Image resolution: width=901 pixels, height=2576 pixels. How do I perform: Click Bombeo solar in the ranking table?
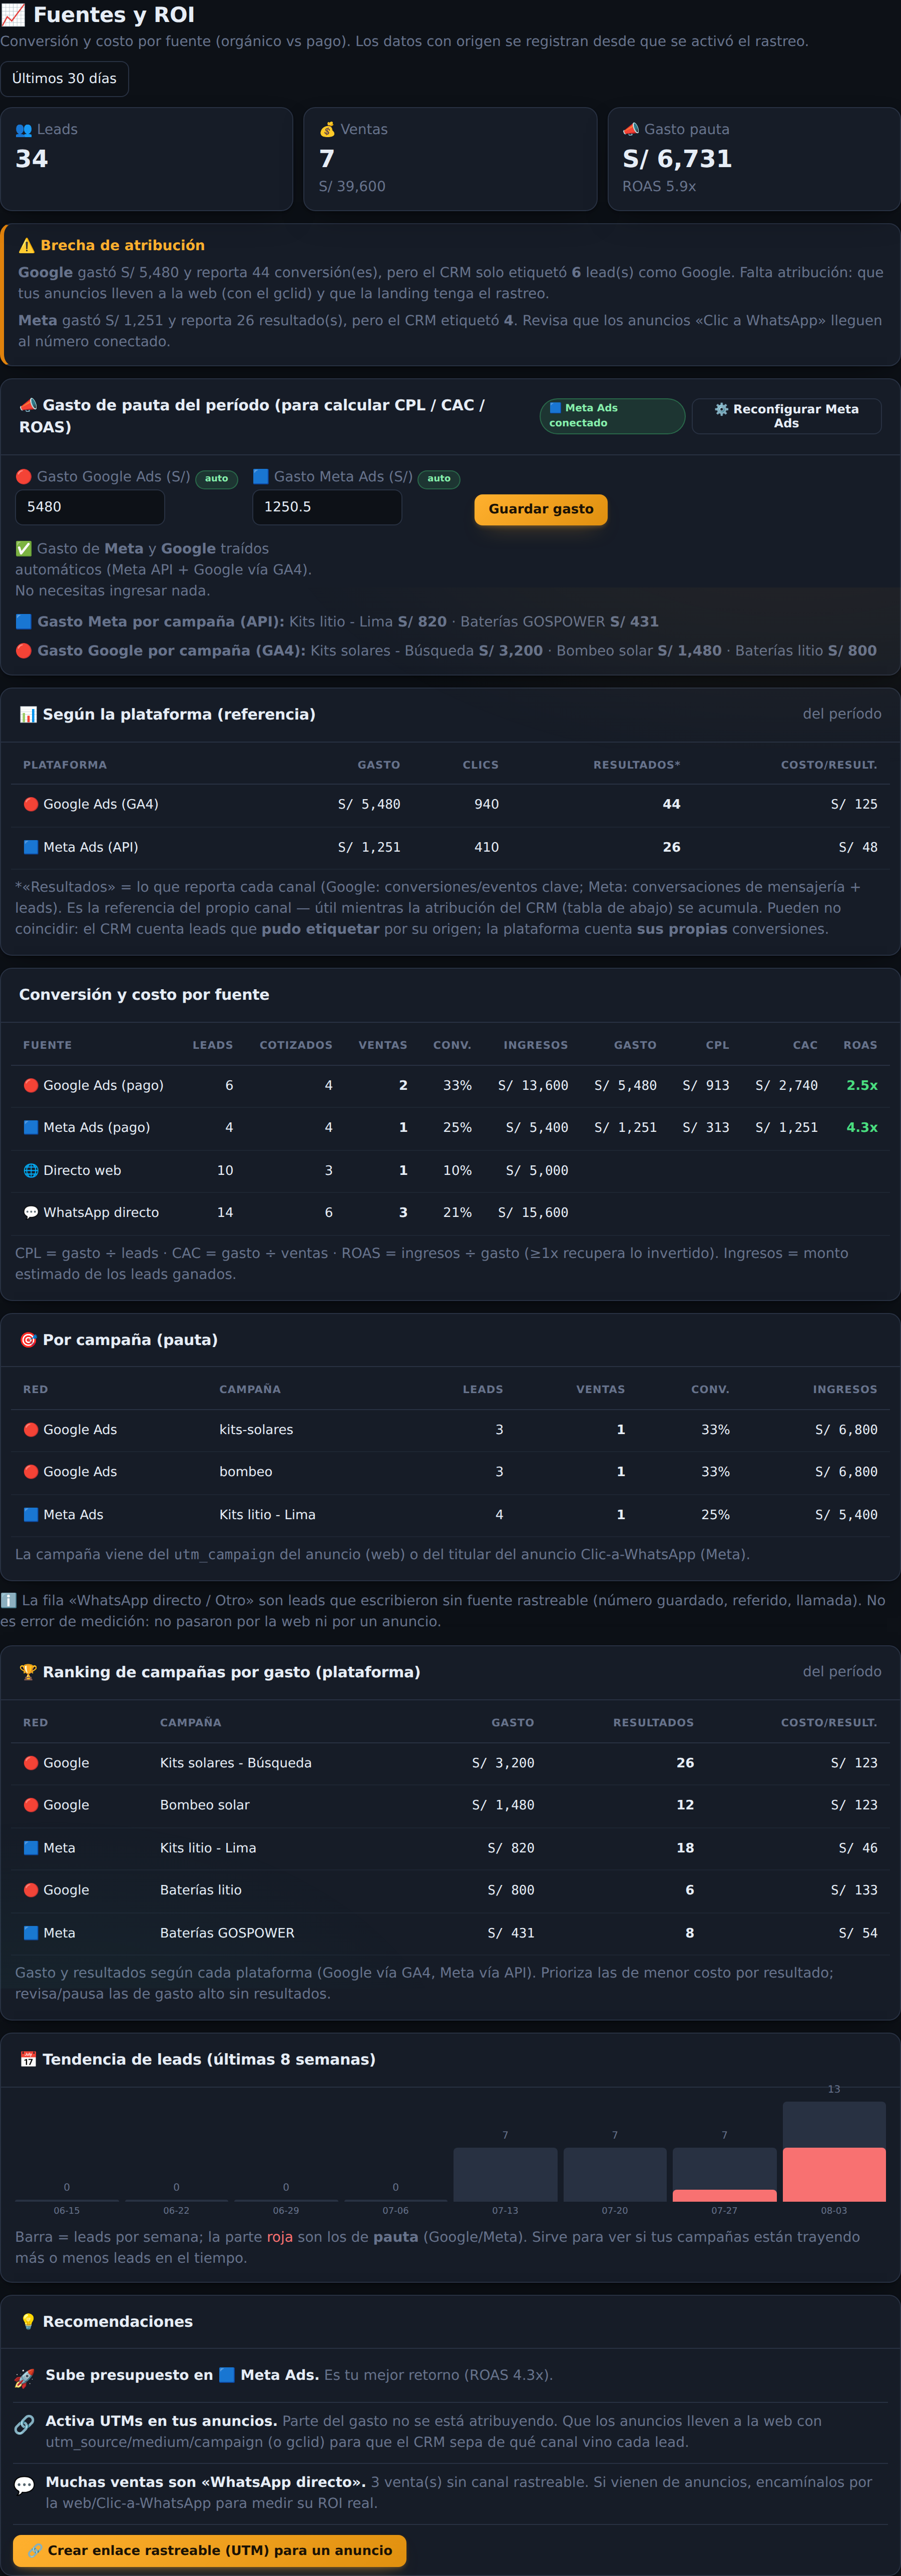tap(205, 1805)
